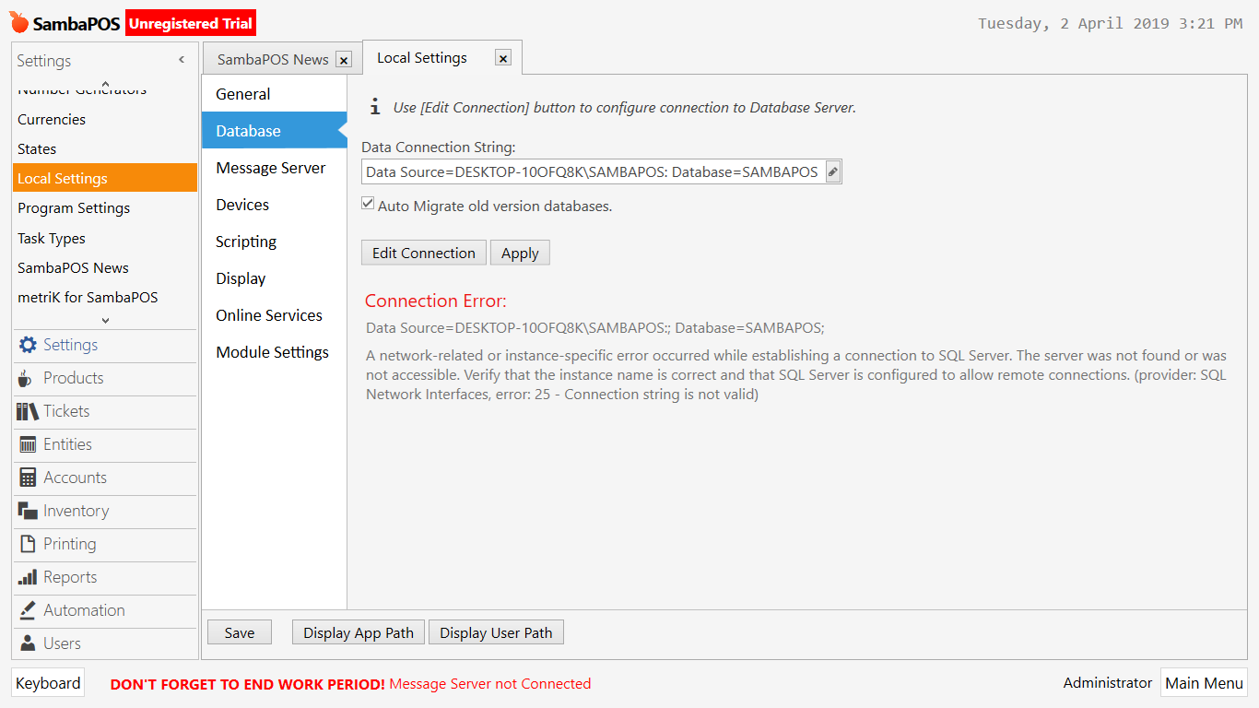The height and width of the screenshot is (708, 1259).
Task: Click the Reports bar chart icon
Action: click(28, 577)
